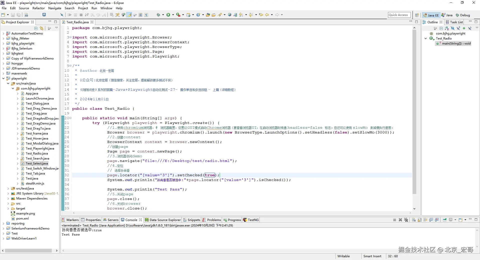Click the Open Console icon in the Console toolbar
The height and width of the screenshot is (260, 480).
460,220
